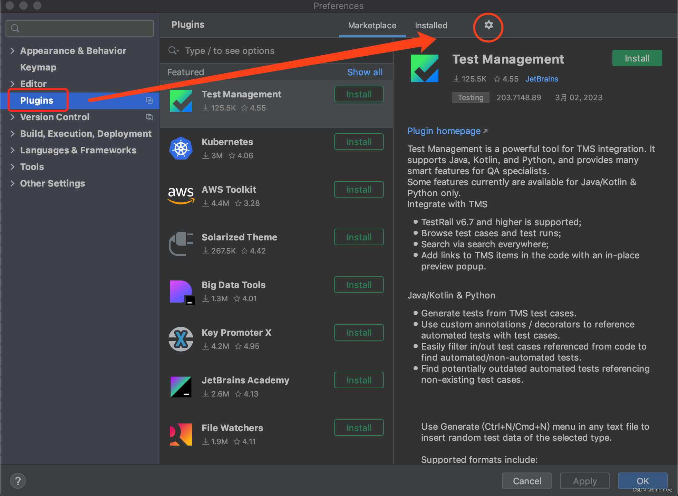Install the Solarized Theme plugin
The image size is (678, 496).
tap(359, 237)
